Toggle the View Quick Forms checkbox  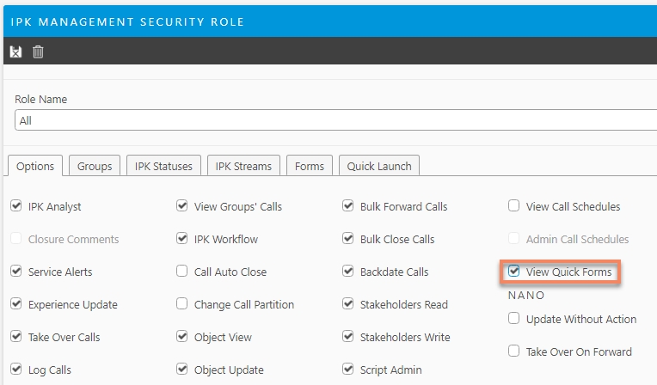coord(514,272)
